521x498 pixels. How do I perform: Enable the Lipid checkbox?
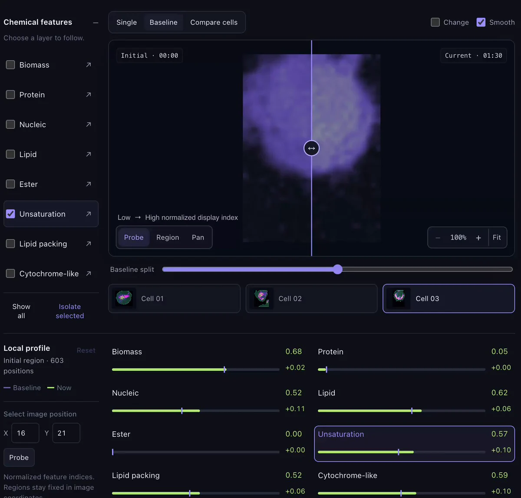tap(10, 154)
